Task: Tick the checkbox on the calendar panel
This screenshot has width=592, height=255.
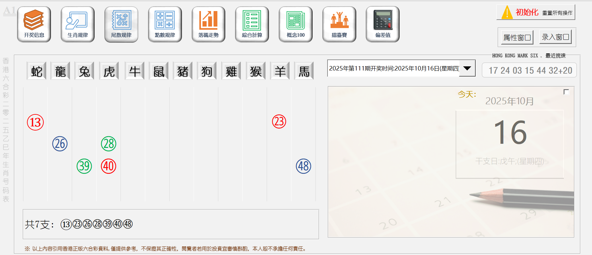Action: [x=566, y=92]
